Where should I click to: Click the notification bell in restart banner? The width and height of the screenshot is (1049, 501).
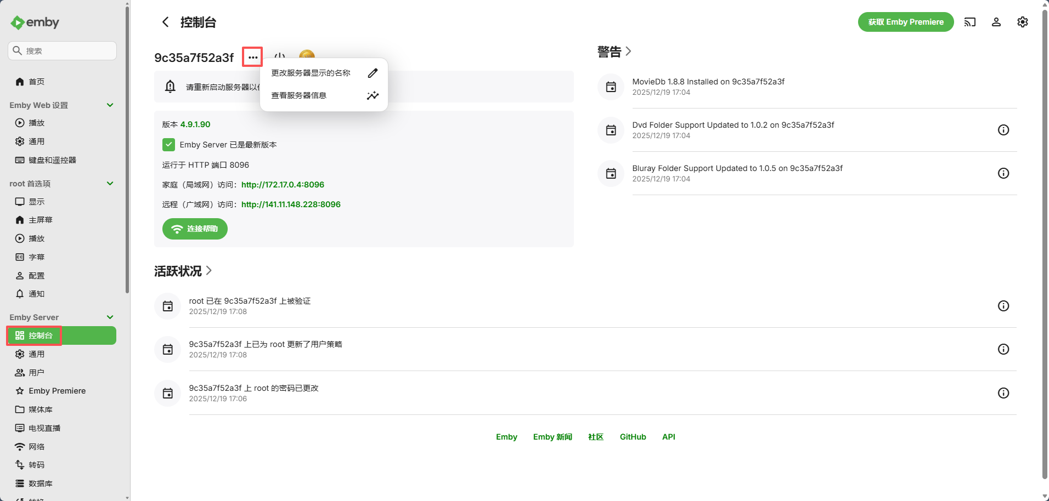[x=170, y=87]
